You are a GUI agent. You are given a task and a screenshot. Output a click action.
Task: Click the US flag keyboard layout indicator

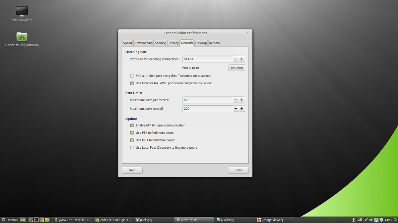click(360, 220)
